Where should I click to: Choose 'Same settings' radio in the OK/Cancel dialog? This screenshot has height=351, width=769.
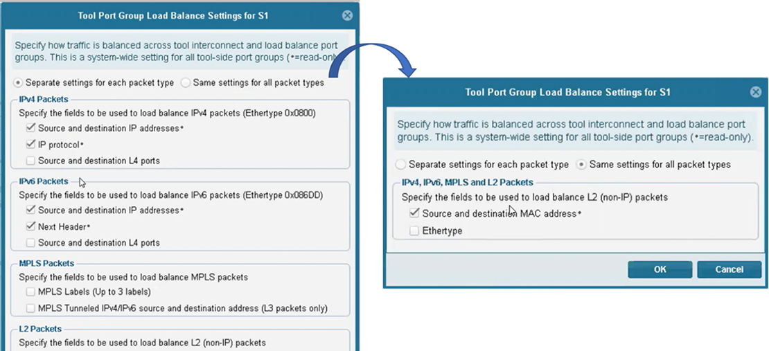582,165
